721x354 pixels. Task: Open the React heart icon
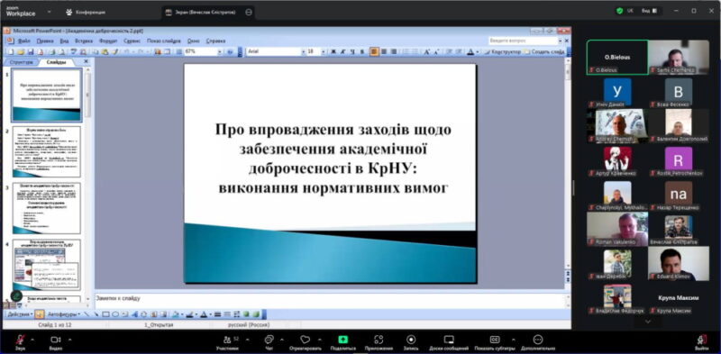(305, 340)
